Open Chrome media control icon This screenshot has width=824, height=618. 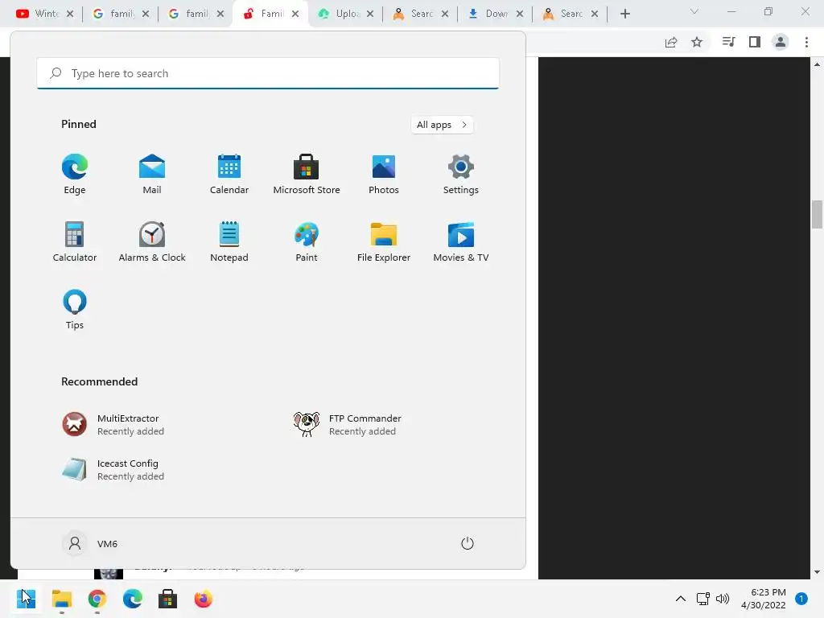(x=728, y=42)
